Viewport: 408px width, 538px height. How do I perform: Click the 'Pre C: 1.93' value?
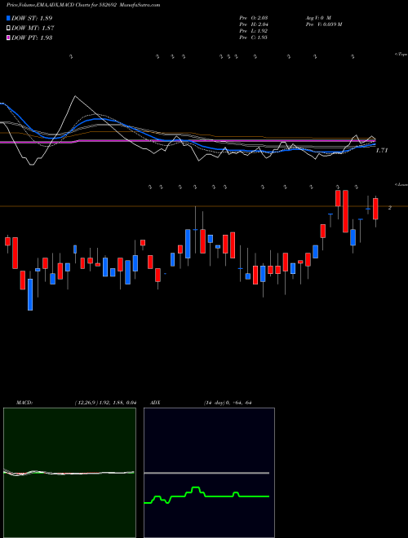click(254, 37)
